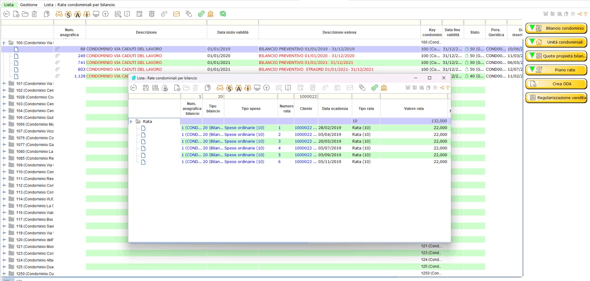590x281 pixels.
Task: Click the filter field containing 1000022 in dialog
Action: click(306, 97)
